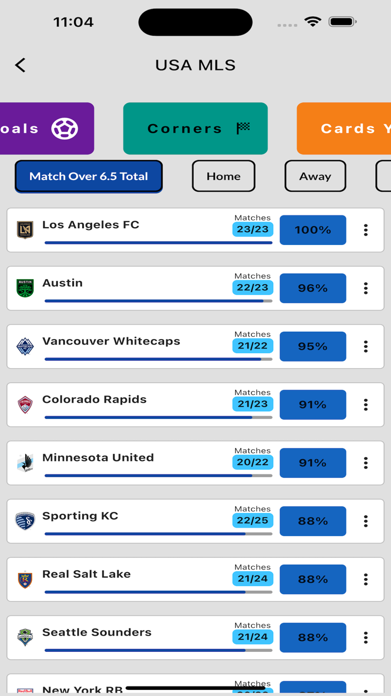Click the Austin FC tree logo
Image resolution: width=391 pixels, height=696 pixels.
click(x=25, y=286)
